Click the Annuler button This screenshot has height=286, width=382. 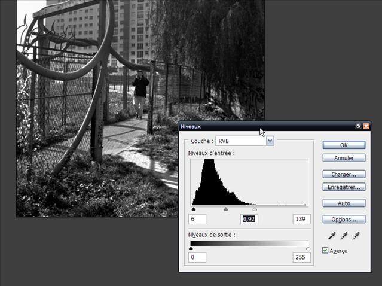click(344, 158)
